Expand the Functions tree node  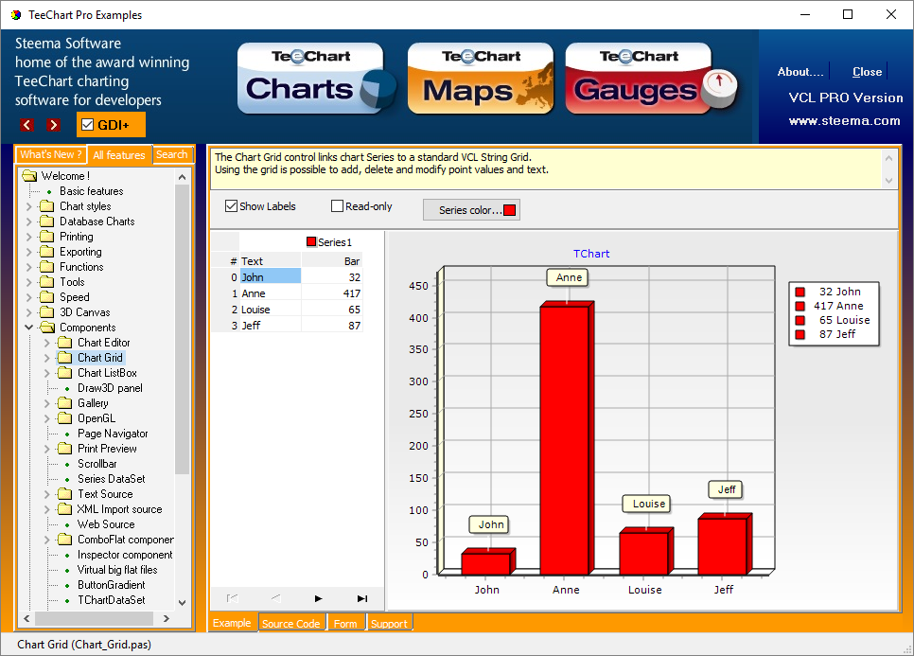tap(29, 267)
